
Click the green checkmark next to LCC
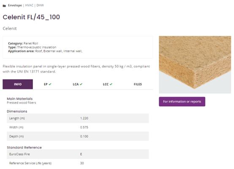(x=111, y=84)
